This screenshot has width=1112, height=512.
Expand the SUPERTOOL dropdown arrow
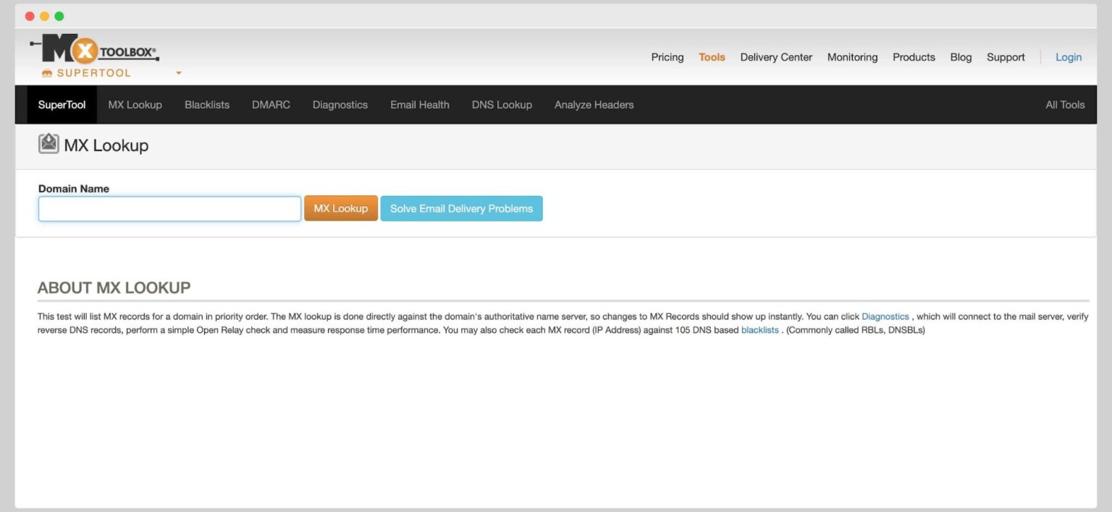coord(178,73)
